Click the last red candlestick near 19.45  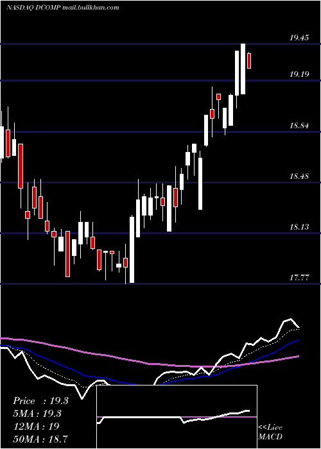249,60
